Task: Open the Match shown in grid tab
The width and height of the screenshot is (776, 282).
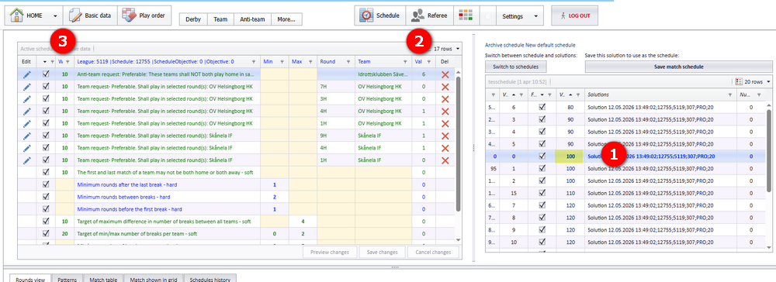Action: (153, 279)
